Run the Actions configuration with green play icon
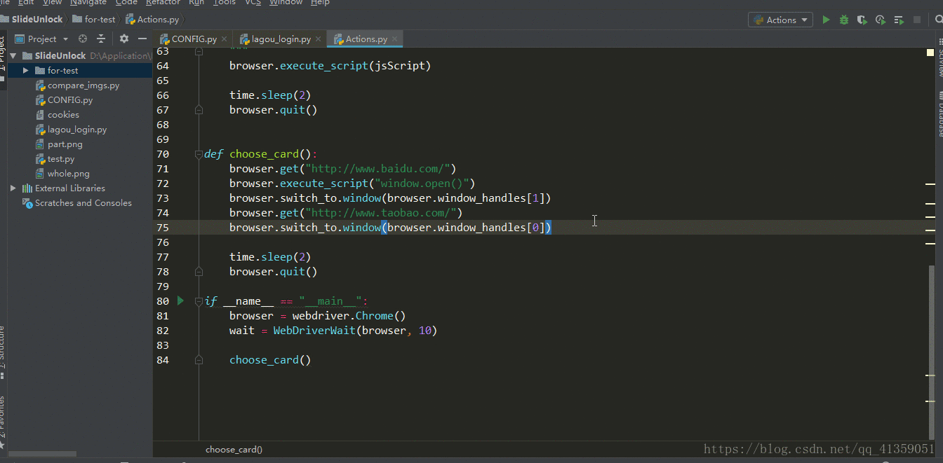This screenshot has height=463, width=943. click(x=826, y=20)
